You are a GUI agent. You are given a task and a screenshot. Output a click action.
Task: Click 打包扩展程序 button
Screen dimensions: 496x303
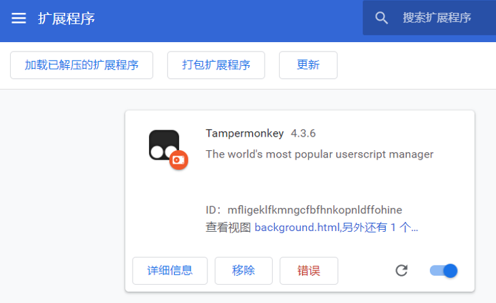point(216,65)
